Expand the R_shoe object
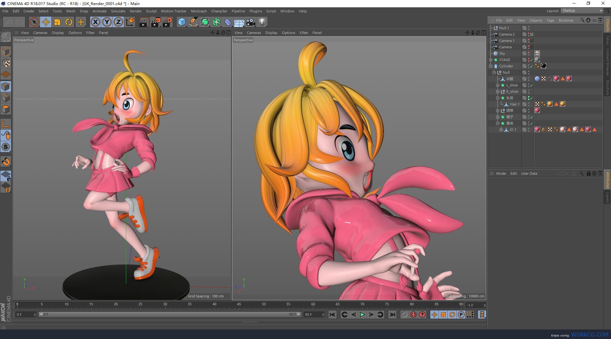The height and width of the screenshot is (339, 611). coord(498,92)
